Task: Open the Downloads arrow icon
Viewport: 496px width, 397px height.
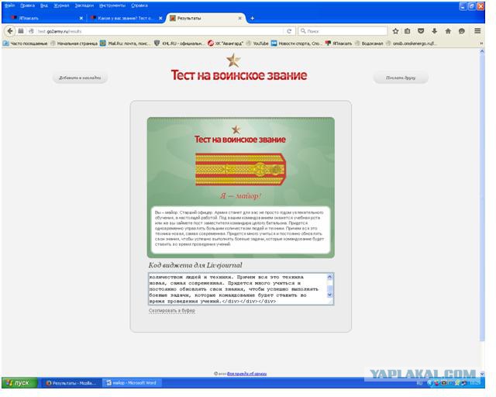Action: [x=434, y=31]
